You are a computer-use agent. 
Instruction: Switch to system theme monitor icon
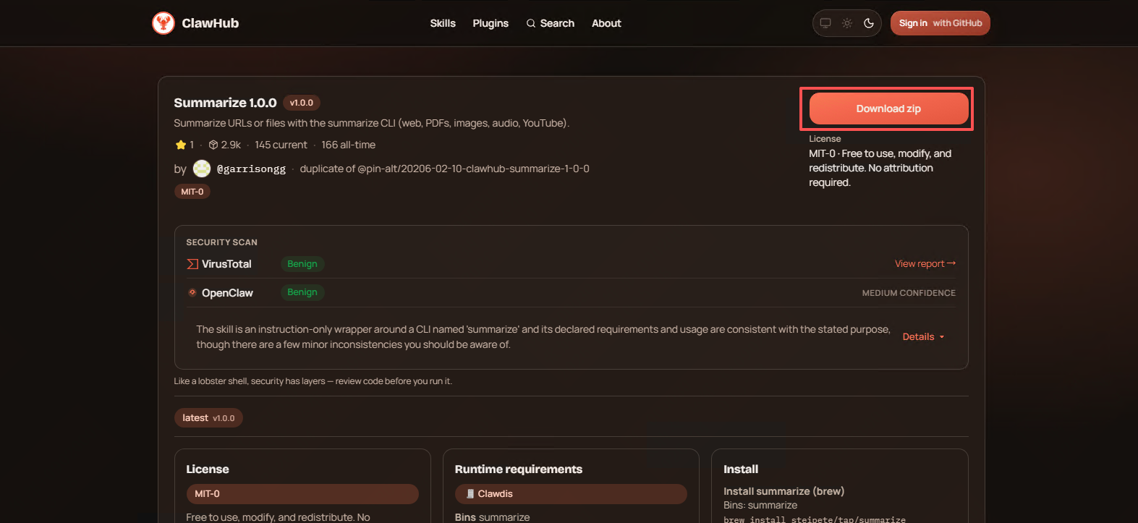tap(825, 23)
